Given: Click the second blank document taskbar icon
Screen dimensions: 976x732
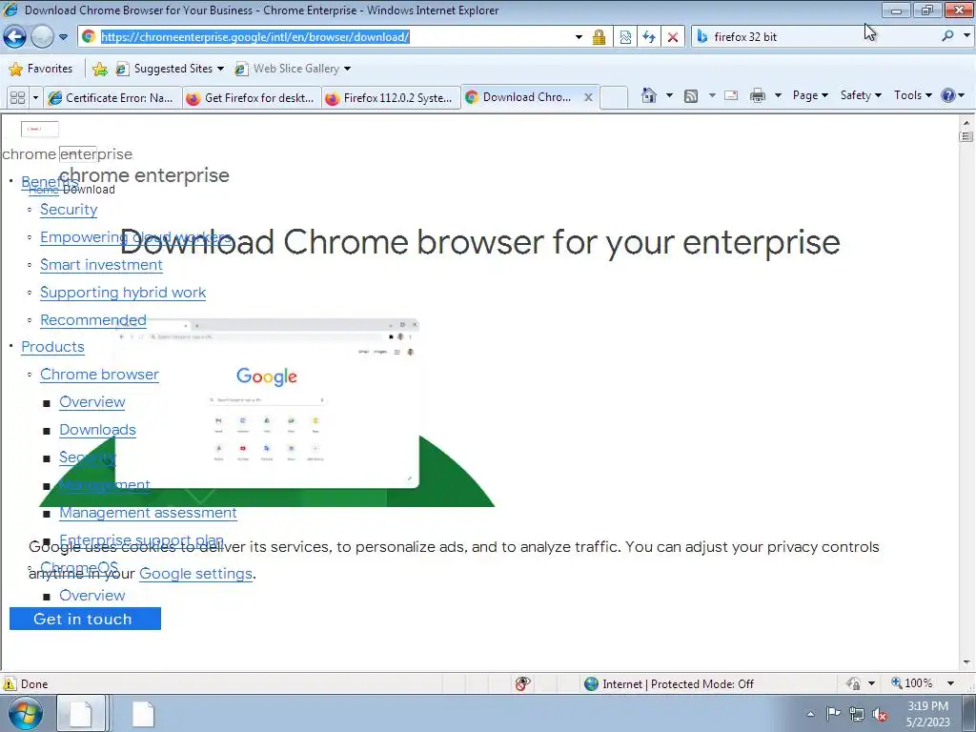Looking at the screenshot, I should 143,714.
